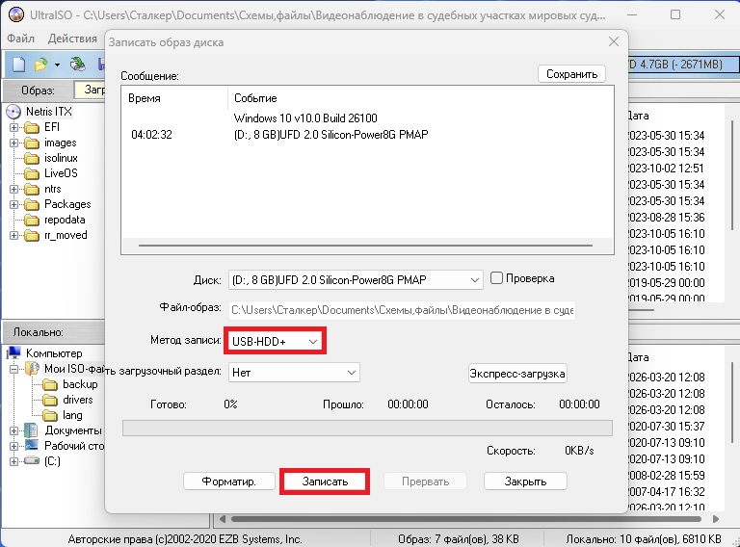The image size is (740, 547).
Task: Click the Закрыть button
Action: tap(525, 482)
